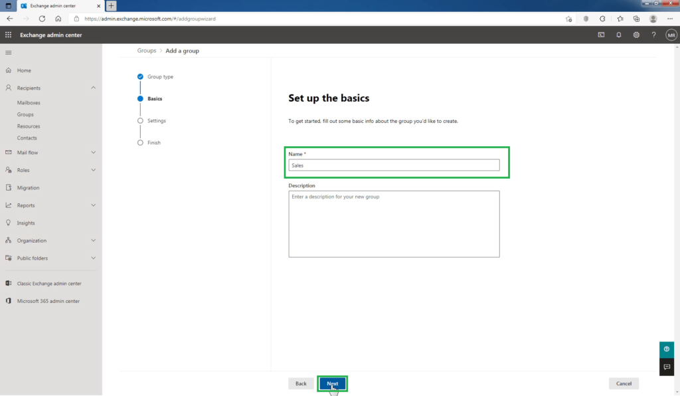The height and width of the screenshot is (396, 680).
Task: Click the Back button
Action: [301, 383]
